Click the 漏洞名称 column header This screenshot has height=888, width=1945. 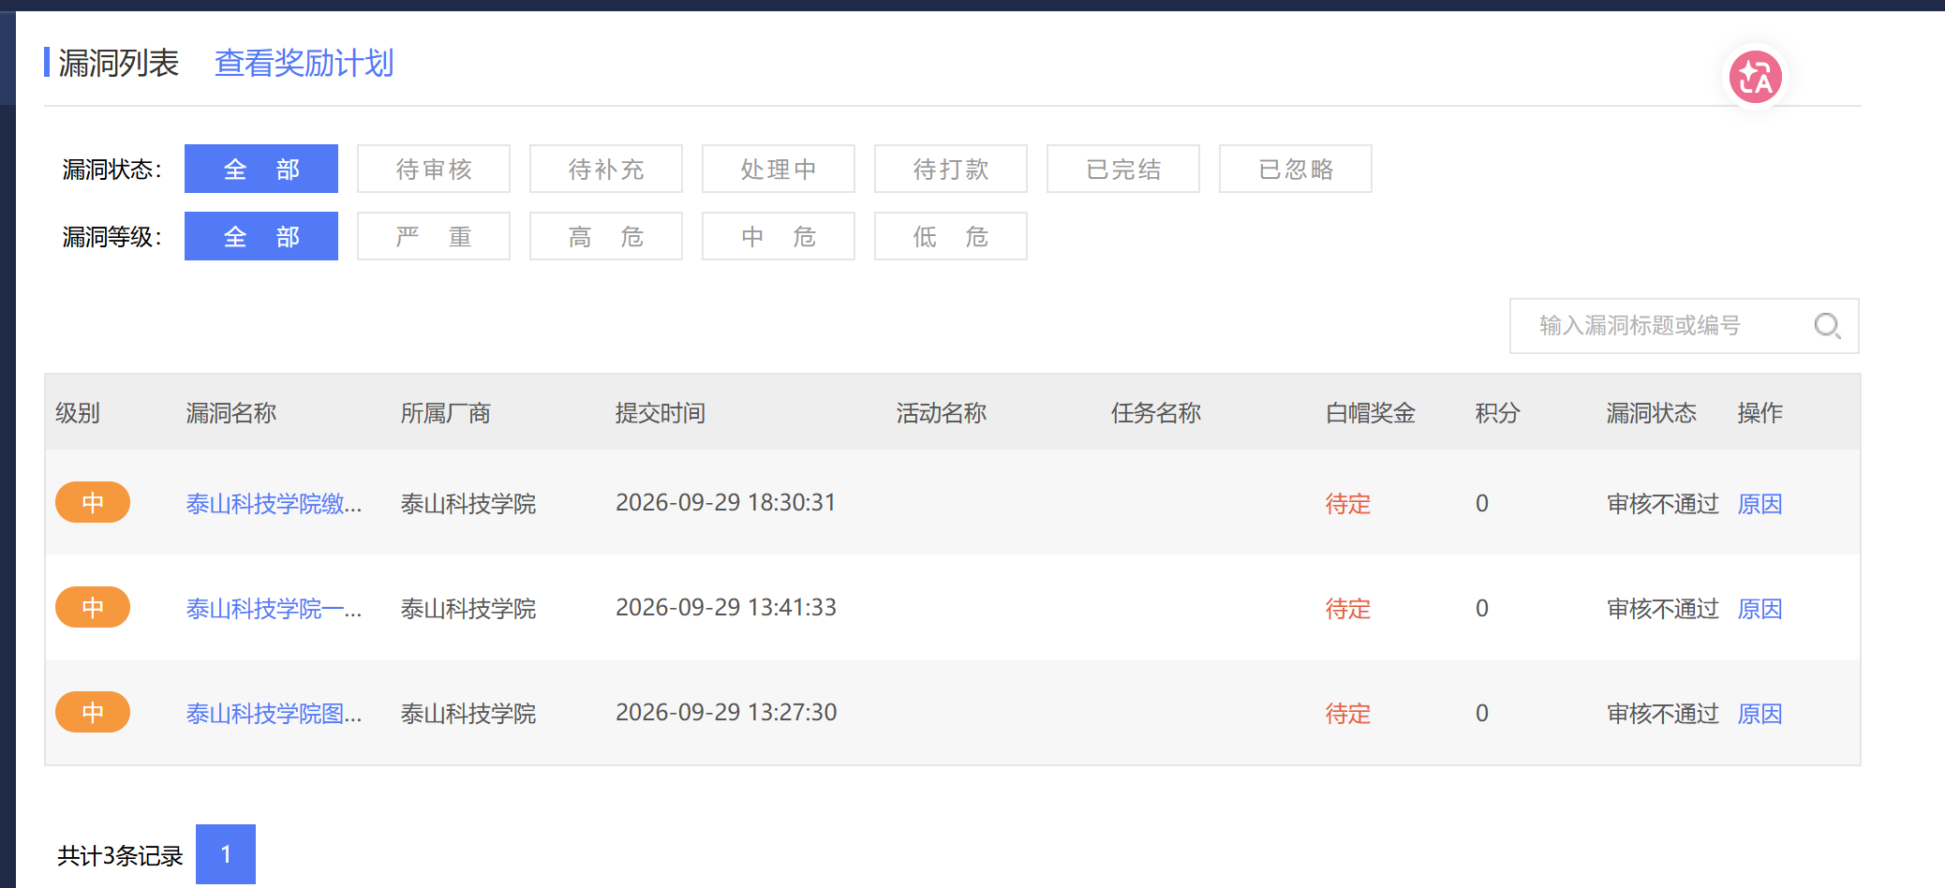231,413
